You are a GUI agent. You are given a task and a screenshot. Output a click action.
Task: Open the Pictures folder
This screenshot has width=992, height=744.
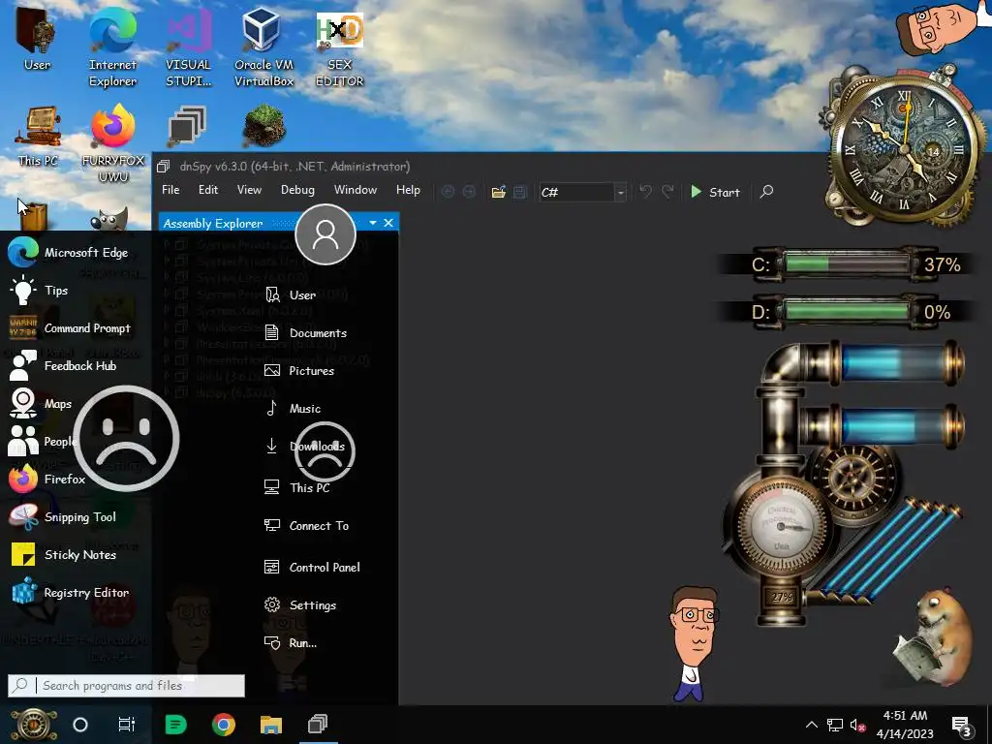tap(298, 371)
